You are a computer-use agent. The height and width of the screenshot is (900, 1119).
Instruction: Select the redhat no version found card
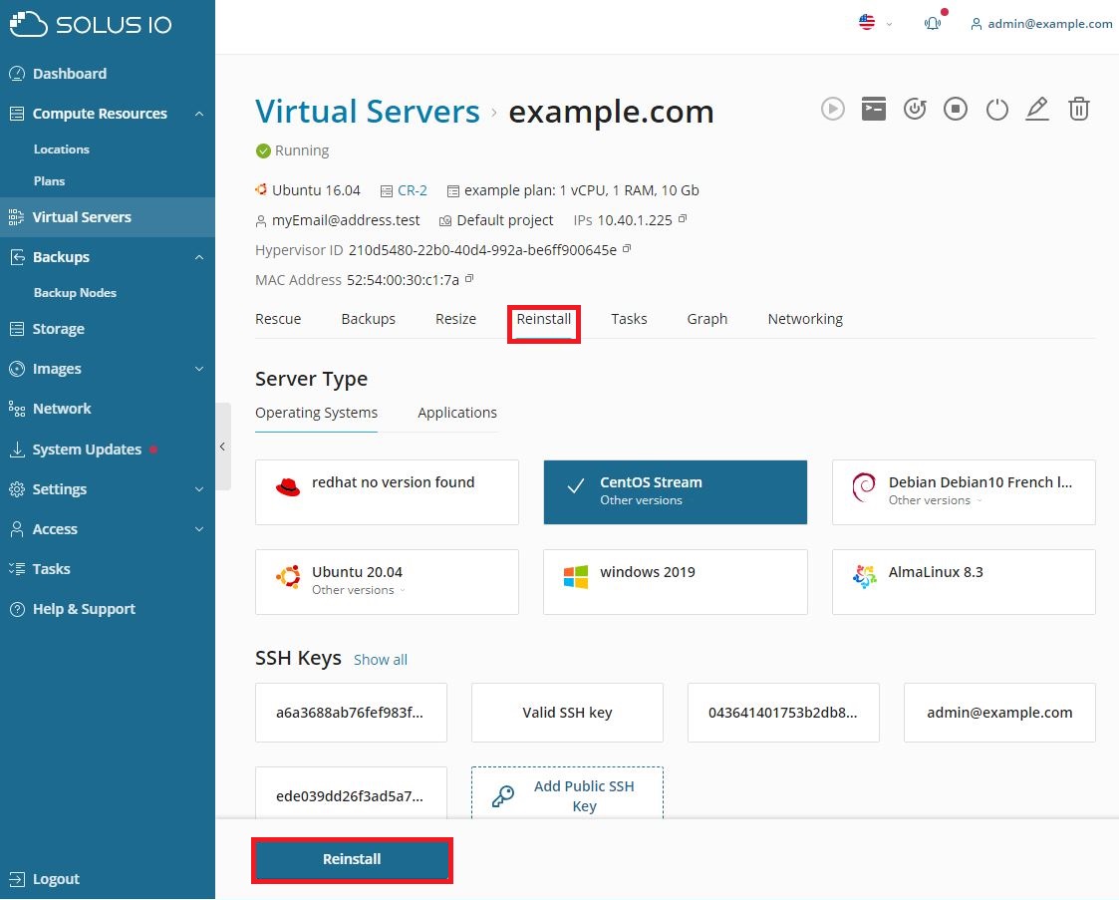(387, 492)
